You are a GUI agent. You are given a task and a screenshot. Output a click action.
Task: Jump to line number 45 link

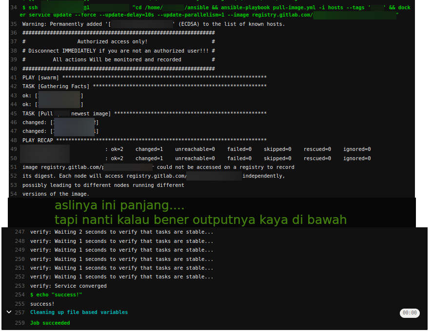click(13, 113)
